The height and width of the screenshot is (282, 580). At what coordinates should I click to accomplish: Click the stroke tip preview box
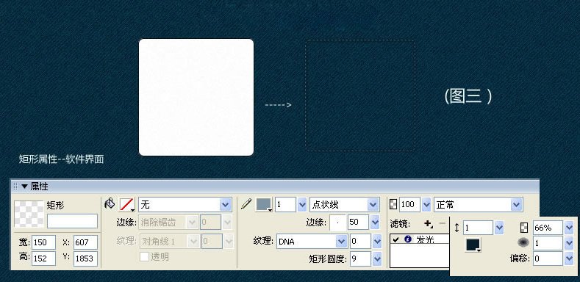point(337,223)
